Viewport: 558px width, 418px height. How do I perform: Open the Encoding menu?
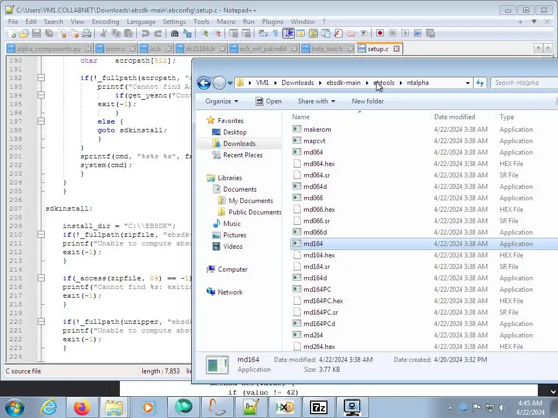pyautogui.click(x=105, y=22)
